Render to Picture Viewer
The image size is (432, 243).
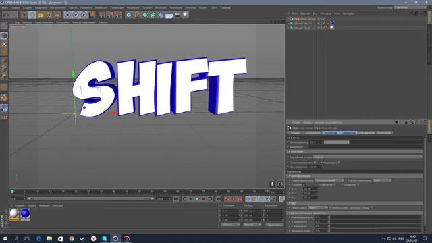coord(110,15)
